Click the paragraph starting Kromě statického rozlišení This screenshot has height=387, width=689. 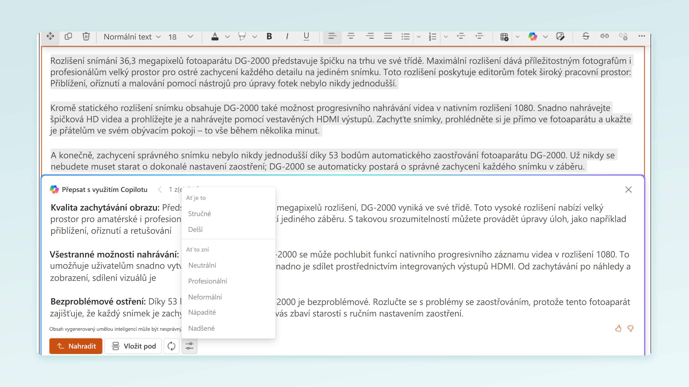click(x=341, y=119)
